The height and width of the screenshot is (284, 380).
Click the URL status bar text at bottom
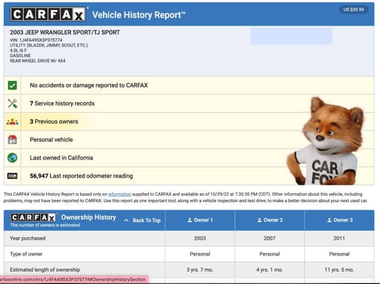click(73, 280)
